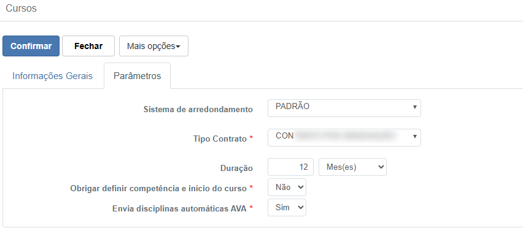Click the Sistema de arredondamento label
Screen dimensions: 523x247
click(198, 110)
